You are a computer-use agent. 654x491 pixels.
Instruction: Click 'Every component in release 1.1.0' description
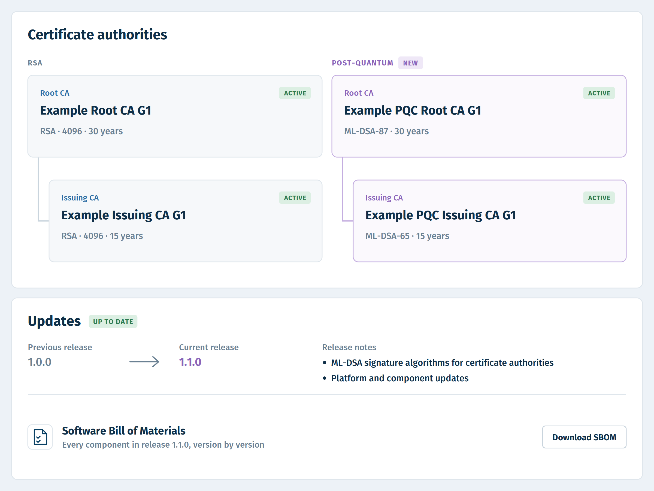click(163, 445)
